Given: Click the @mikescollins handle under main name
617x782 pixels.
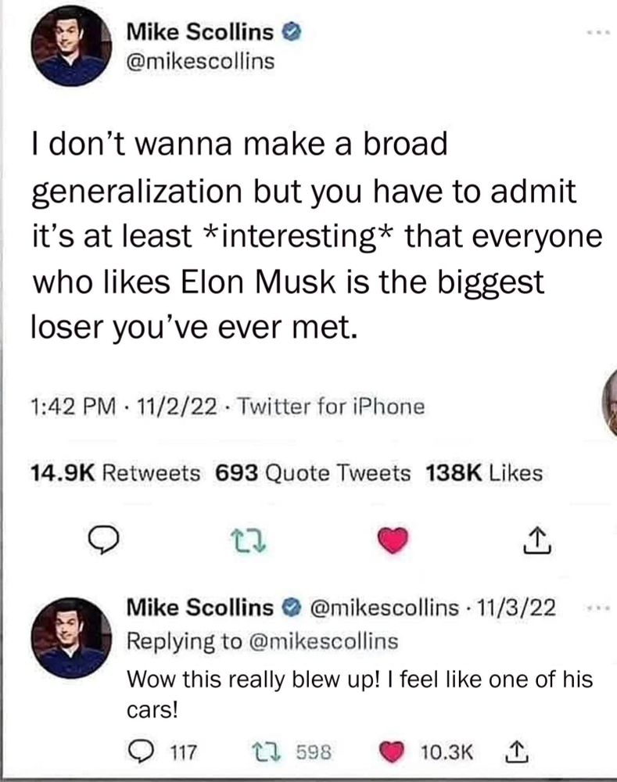Looking at the screenshot, I should 200,59.
